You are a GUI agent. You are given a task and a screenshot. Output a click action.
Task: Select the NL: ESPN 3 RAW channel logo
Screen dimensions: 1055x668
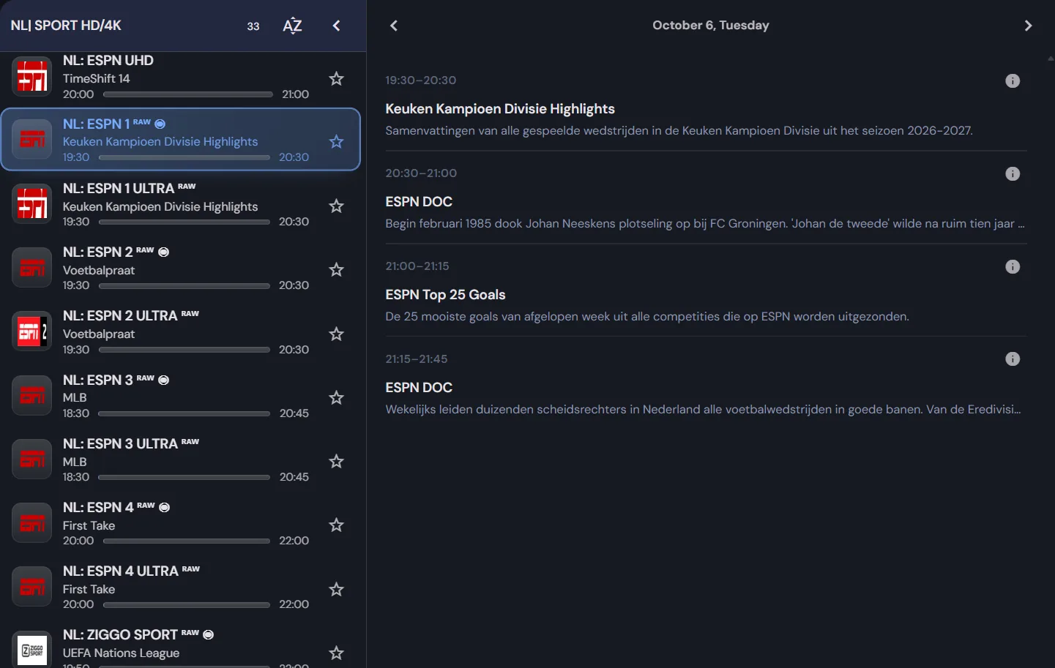32,395
